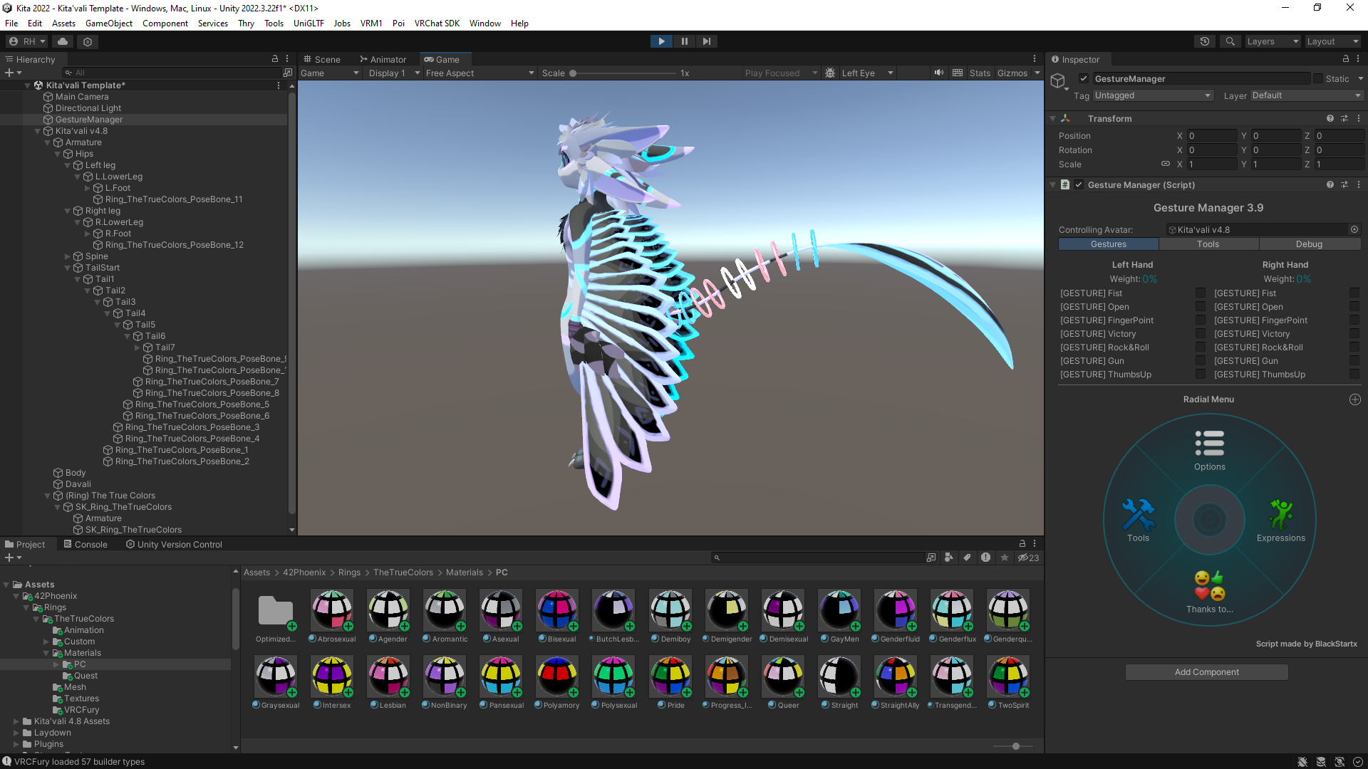Click the cloud services icon
The width and height of the screenshot is (1368, 769).
tap(63, 41)
